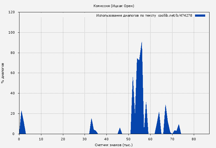Click the 40 tick label on the y-axis

pos(13,93)
